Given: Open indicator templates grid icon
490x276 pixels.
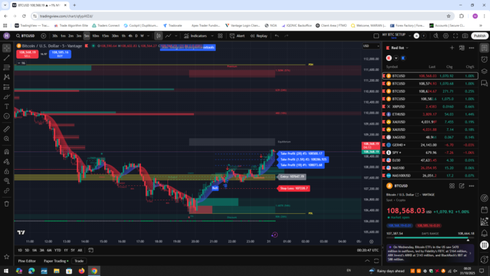Looking at the screenshot, I should (220, 36).
